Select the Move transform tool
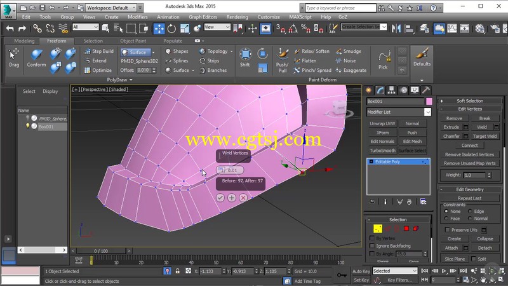The image size is (508, 286). (x=159, y=29)
